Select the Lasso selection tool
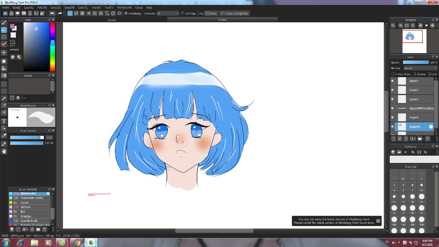 (4, 91)
